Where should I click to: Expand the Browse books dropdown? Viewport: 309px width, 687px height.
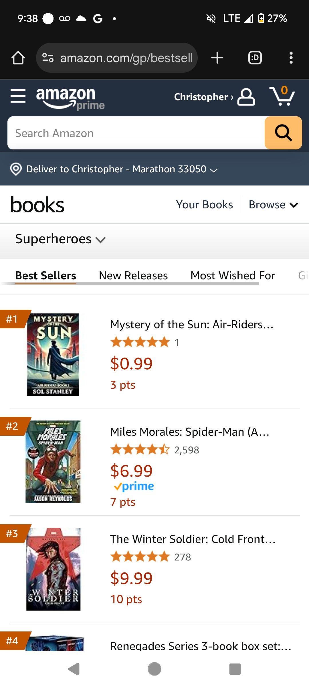273,205
